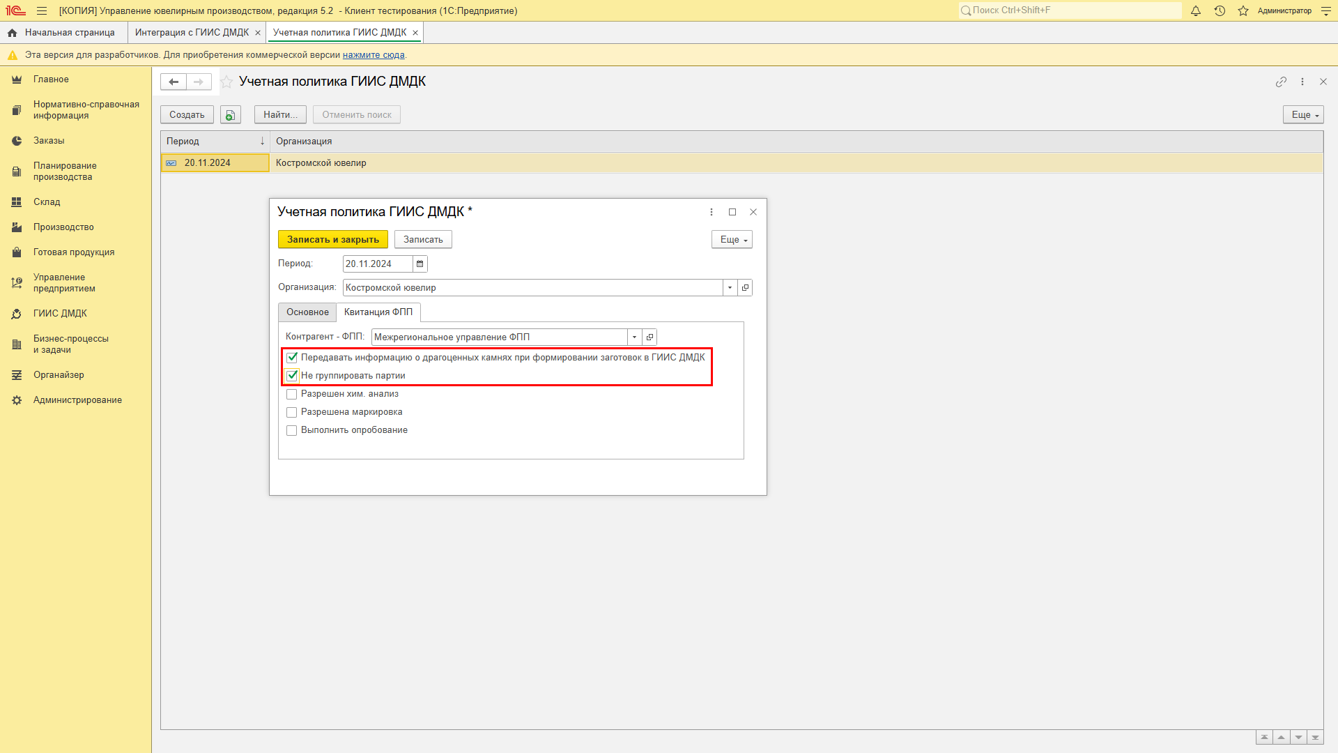Sort by Организация column header

797,142
